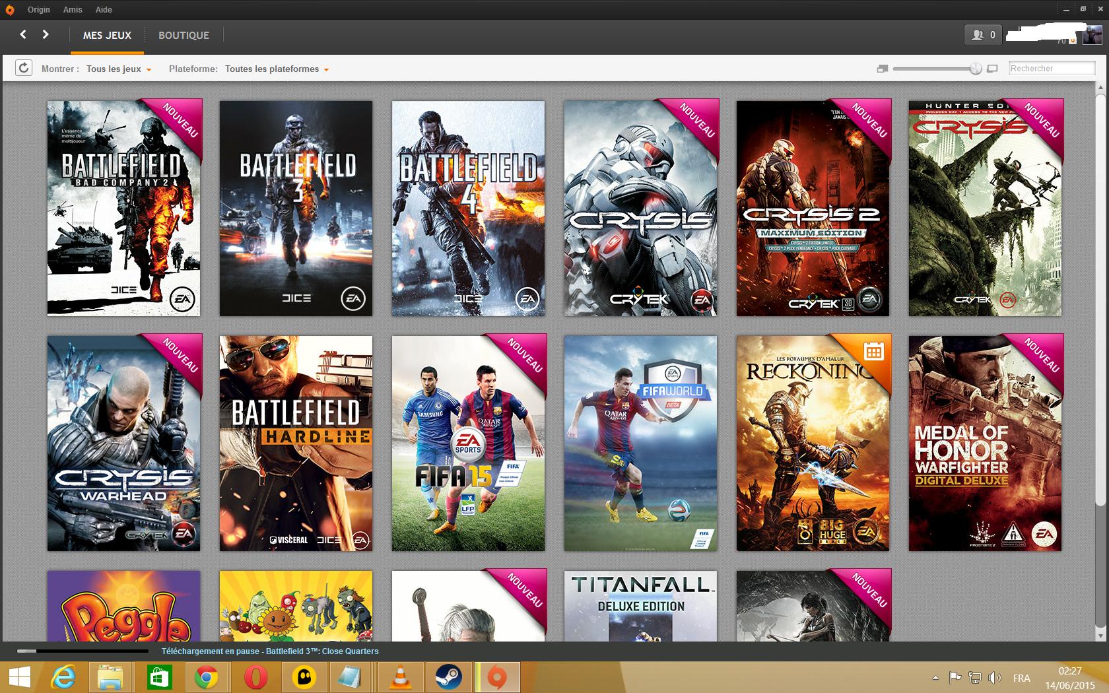The width and height of the screenshot is (1109, 693).
Task: Launch Google Chrome from taskbar
Action: click(x=207, y=678)
